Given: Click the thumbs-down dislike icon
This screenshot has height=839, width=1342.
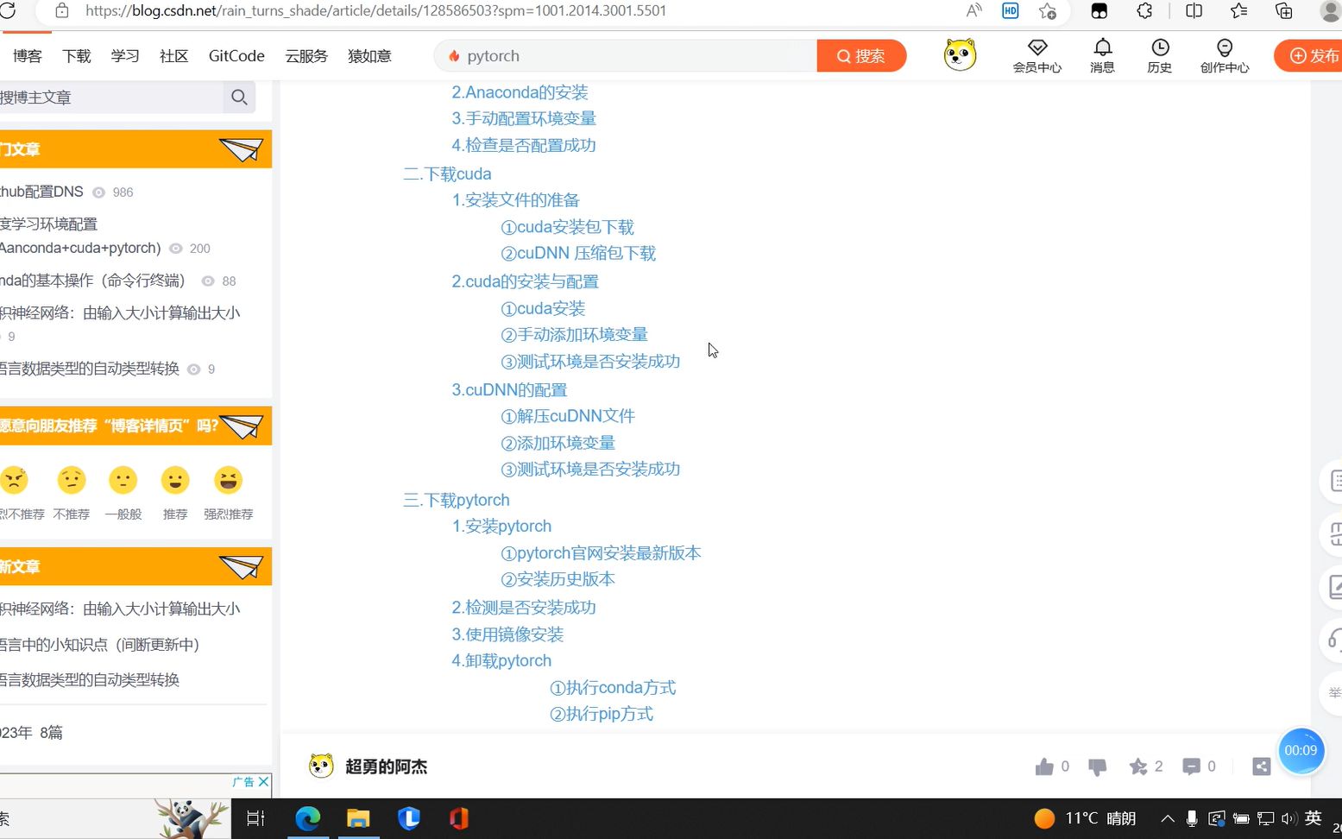Looking at the screenshot, I should pyautogui.click(x=1097, y=766).
